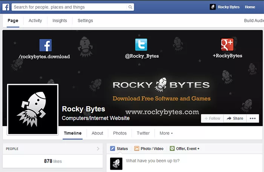Click www.rockybytes.com text on cover
The height and width of the screenshot is (172, 264).
coord(162,112)
